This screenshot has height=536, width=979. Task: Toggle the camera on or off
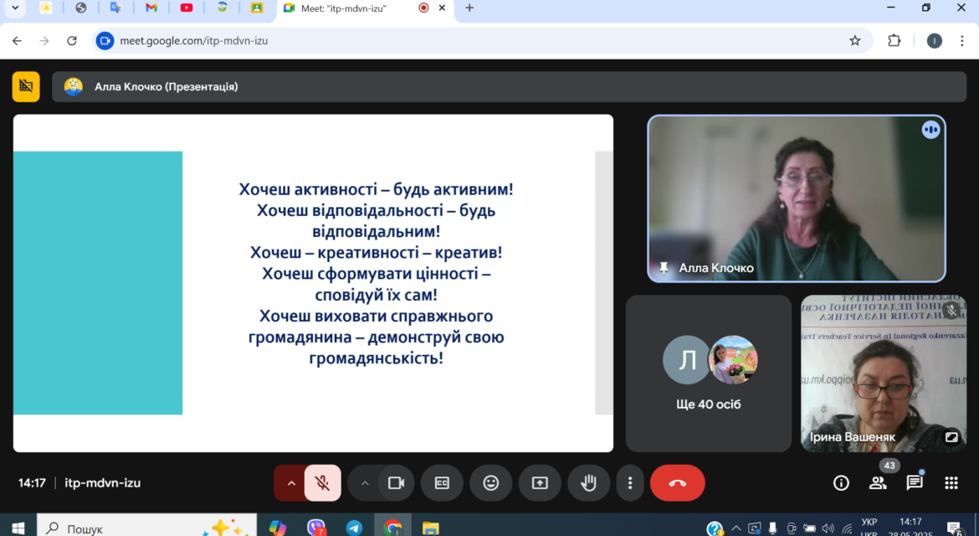tap(396, 483)
